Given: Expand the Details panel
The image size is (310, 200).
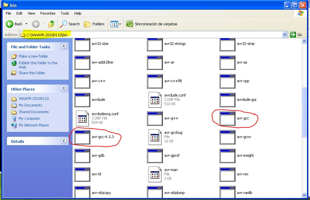Looking at the screenshot, I should [64, 141].
